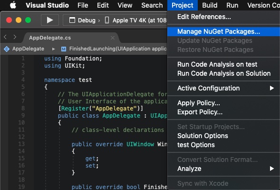Open the Build menu
This screenshot has height=190, width=280.
tap(210, 5)
